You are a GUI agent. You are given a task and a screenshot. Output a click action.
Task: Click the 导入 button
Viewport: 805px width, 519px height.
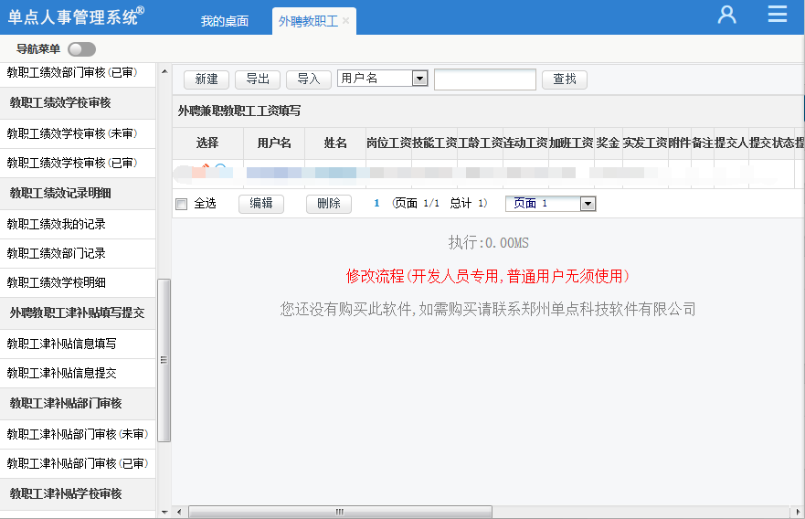point(309,79)
